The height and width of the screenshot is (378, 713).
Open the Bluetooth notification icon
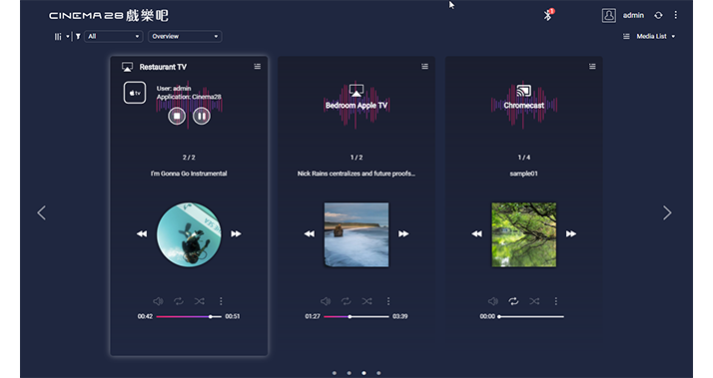[x=549, y=15]
